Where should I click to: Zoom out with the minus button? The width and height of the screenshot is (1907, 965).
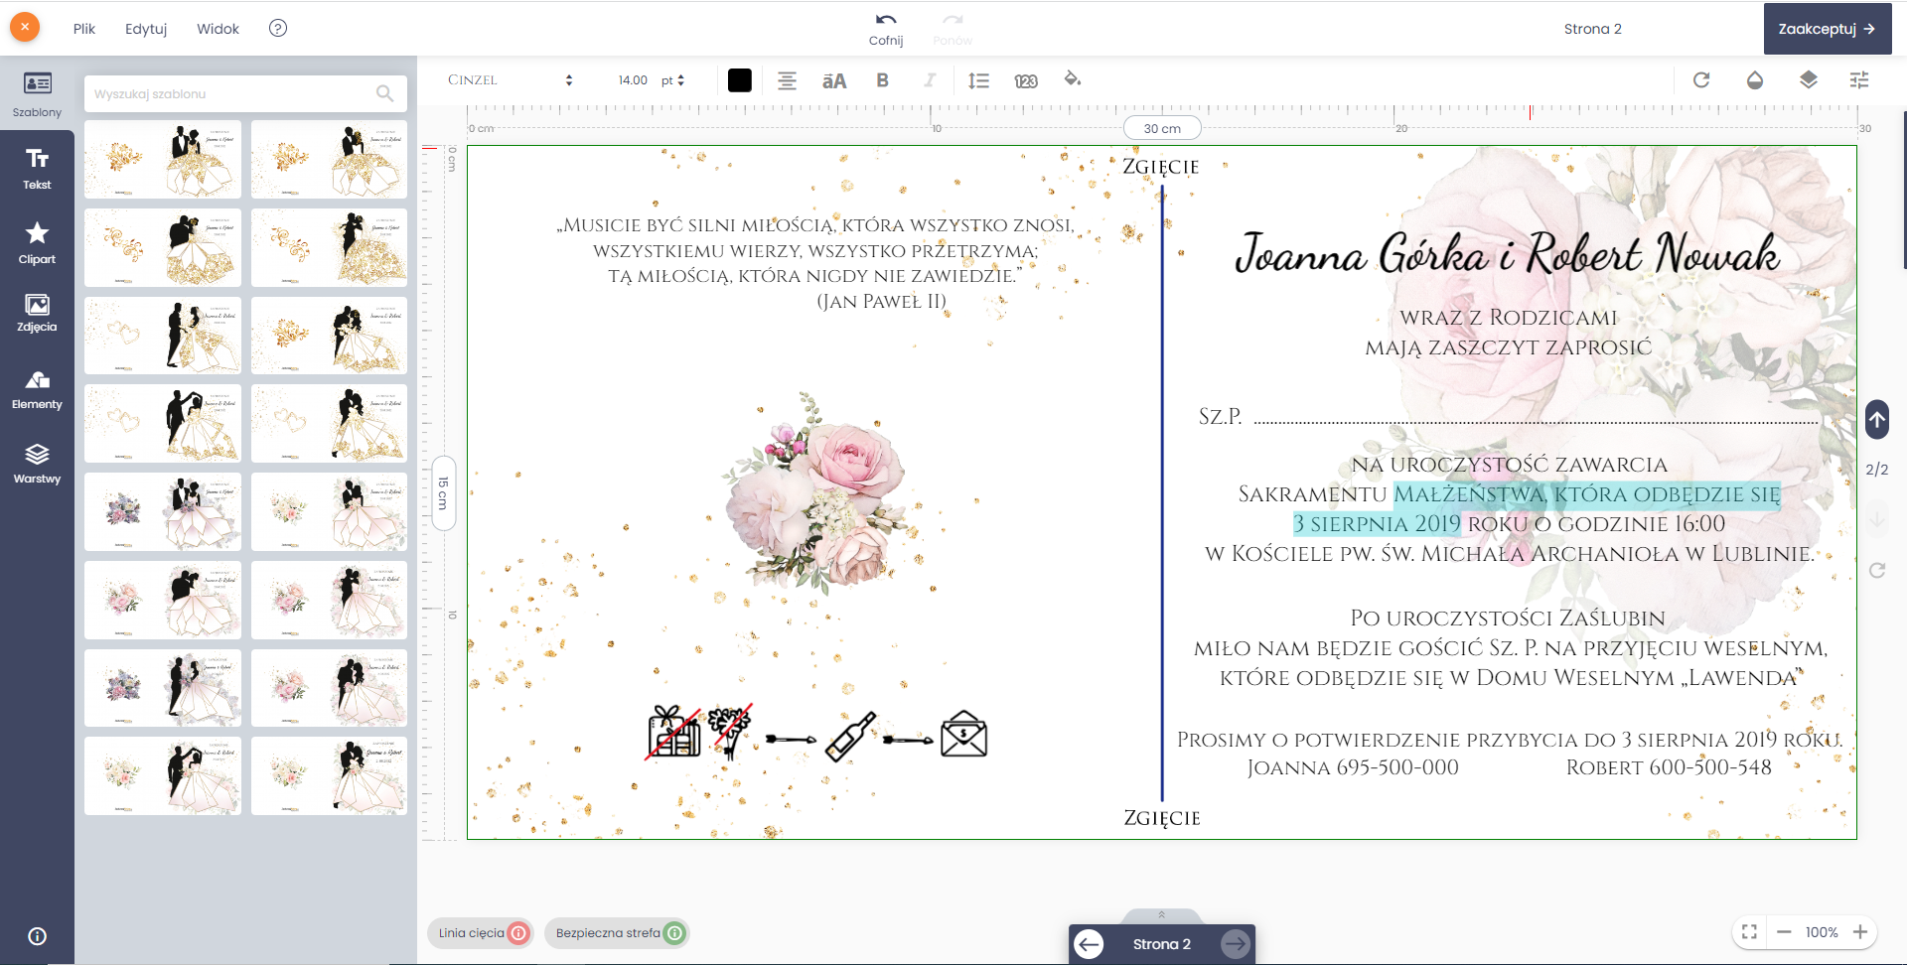(x=1784, y=931)
